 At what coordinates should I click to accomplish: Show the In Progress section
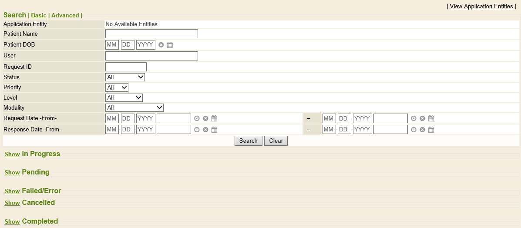(x=12, y=154)
